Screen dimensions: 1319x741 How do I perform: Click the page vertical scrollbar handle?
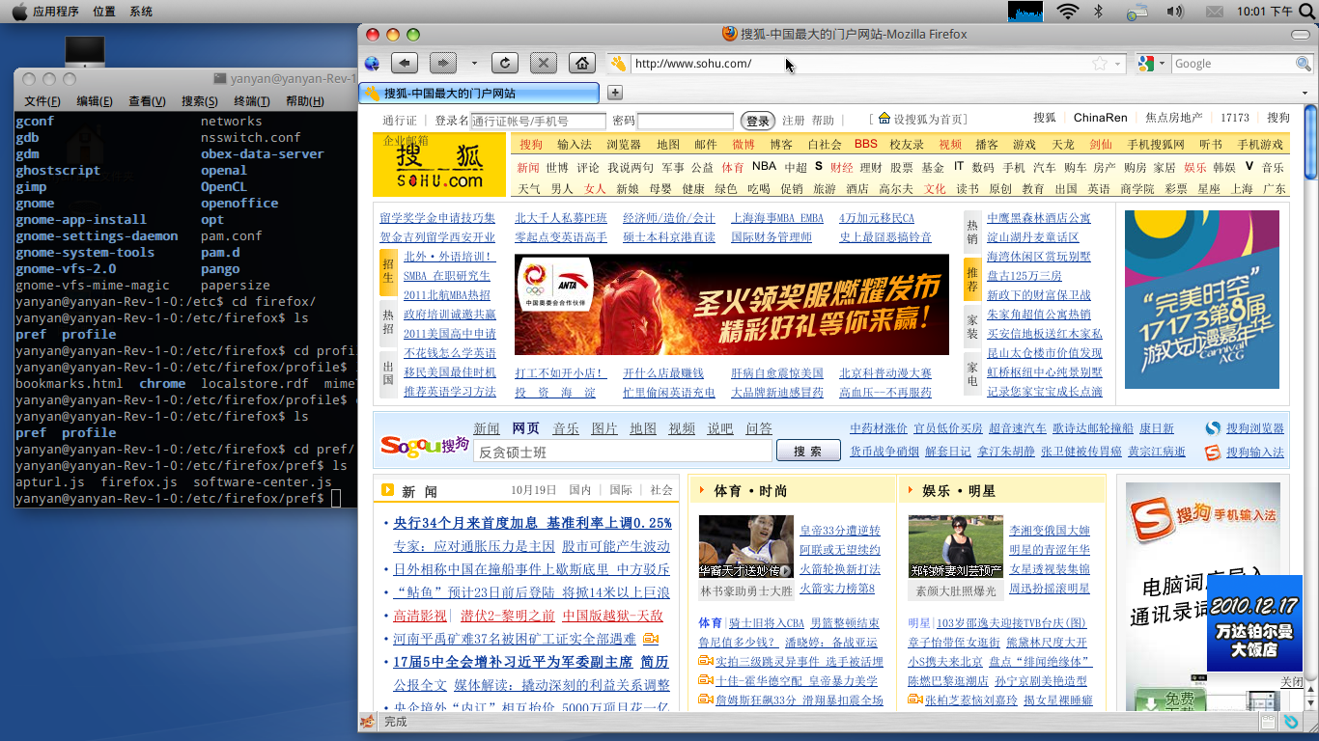(x=1310, y=142)
